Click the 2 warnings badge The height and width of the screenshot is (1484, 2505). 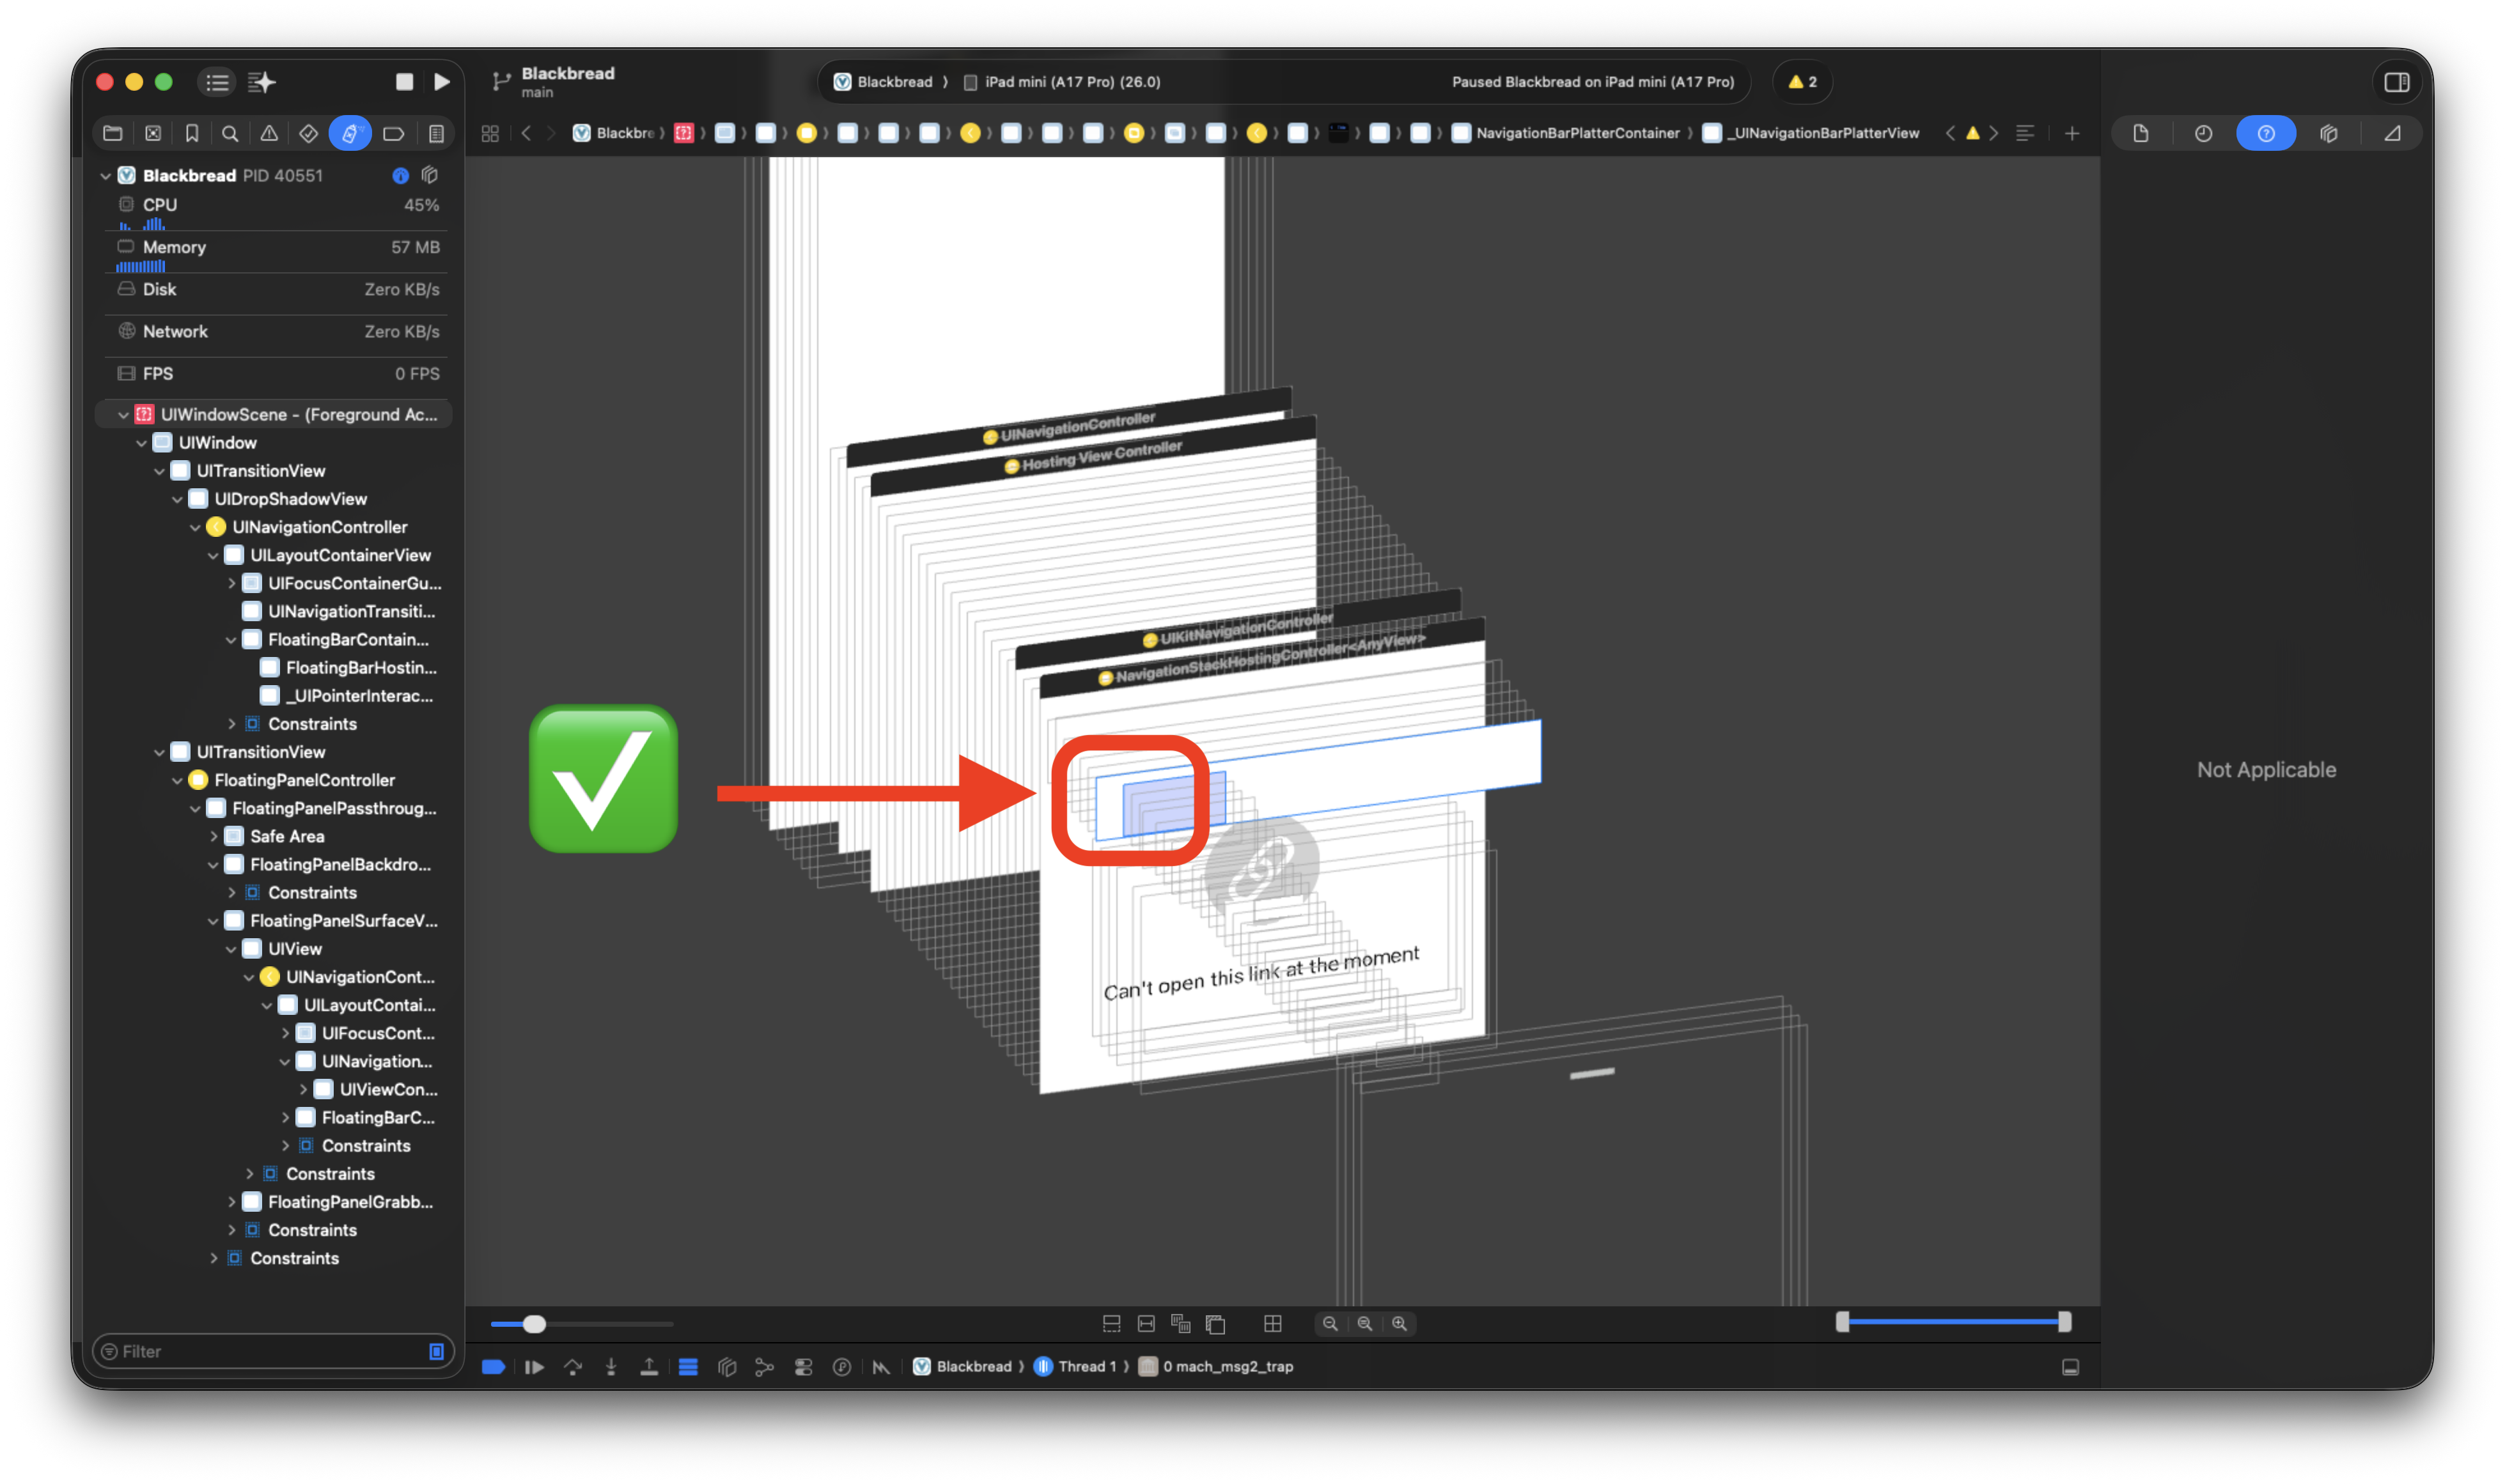coord(1802,82)
